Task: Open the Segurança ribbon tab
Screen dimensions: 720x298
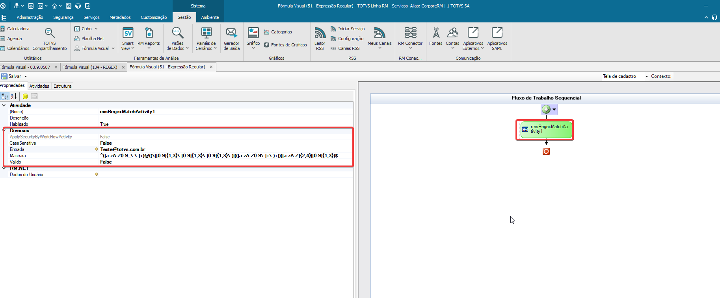Action: pyautogui.click(x=63, y=17)
